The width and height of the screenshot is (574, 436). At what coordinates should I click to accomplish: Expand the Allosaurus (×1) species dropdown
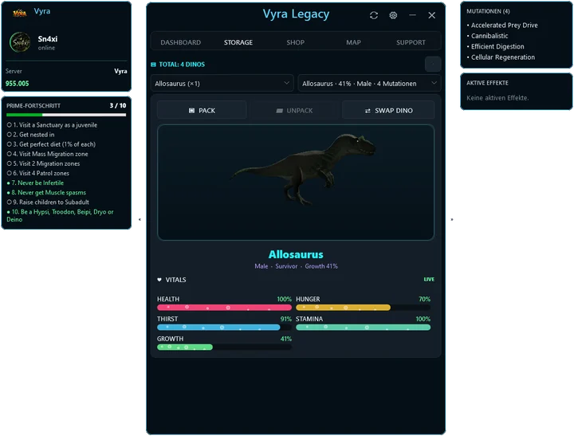tap(222, 84)
